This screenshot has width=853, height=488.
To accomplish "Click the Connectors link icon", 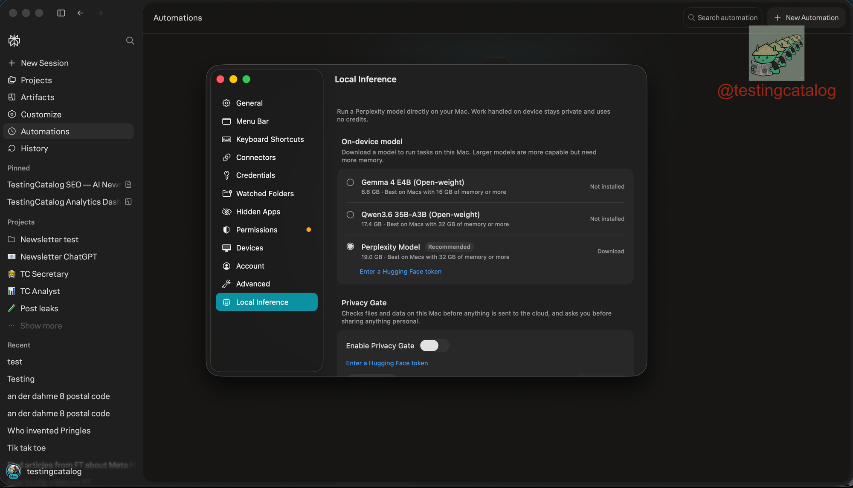I will 226,158.
